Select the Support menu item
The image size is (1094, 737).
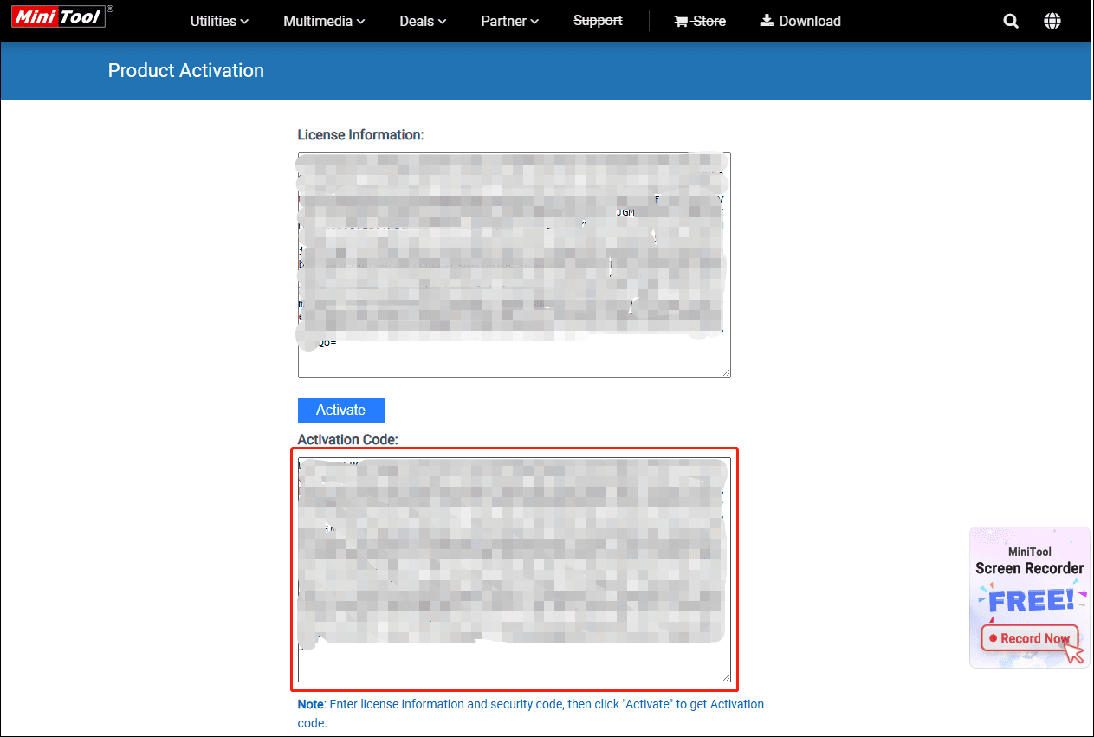[598, 20]
